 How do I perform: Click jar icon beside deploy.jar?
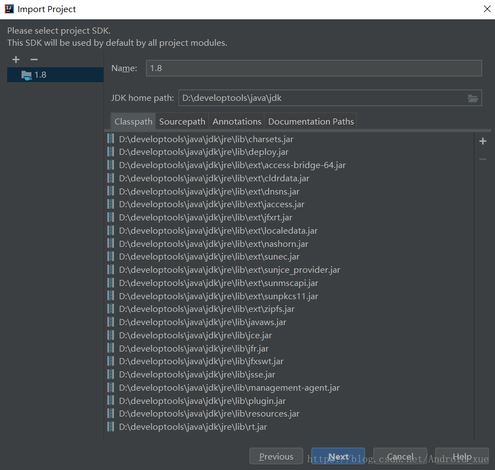(111, 152)
